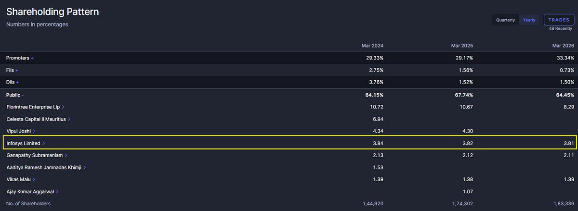The width and height of the screenshot is (578, 211).
Task: Expand the DIIs breakdown
Action: [13, 82]
